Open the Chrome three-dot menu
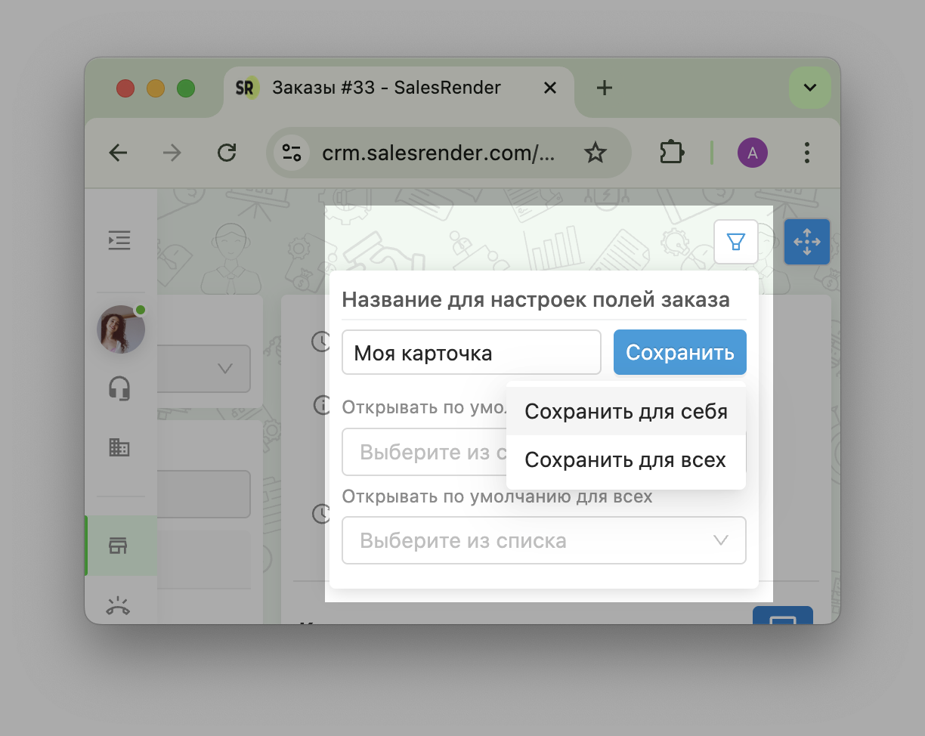 [x=807, y=153]
